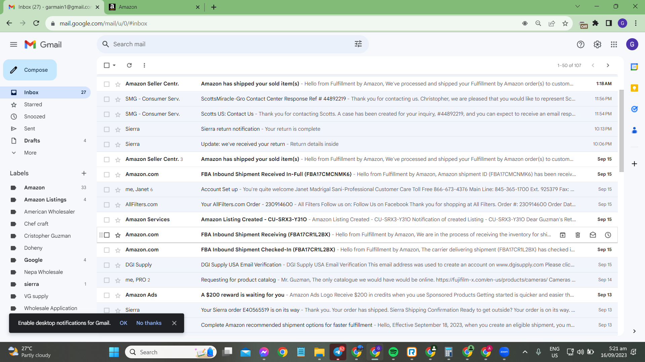Open the Drafts folder

tap(45, 141)
